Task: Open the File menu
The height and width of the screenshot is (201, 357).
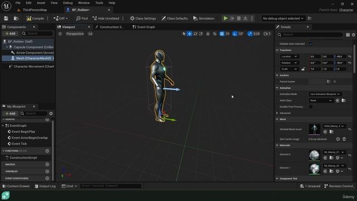Action: (x=18, y=3)
